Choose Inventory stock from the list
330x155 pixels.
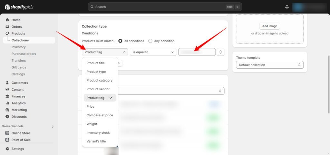coord(100,132)
